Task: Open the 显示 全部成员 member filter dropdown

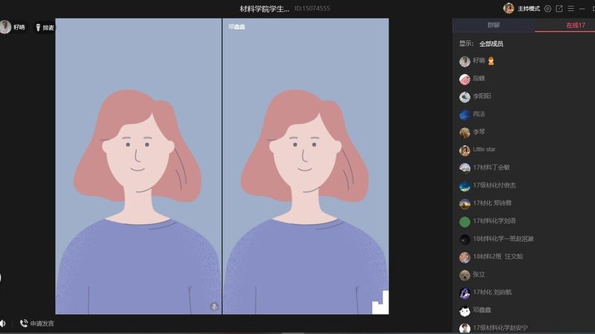Action: coord(491,44)
